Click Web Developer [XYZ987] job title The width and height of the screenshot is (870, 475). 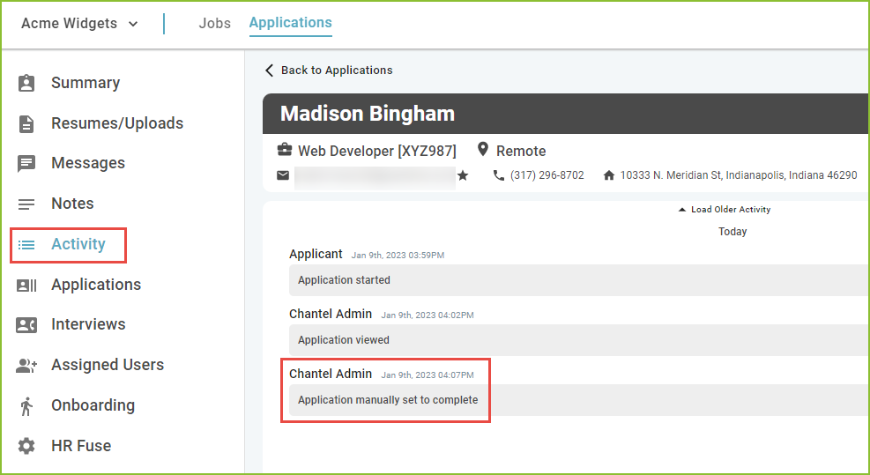click(376, 151)
